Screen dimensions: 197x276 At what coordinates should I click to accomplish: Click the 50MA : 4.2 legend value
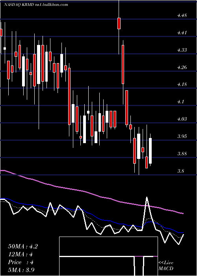(23, 246)
